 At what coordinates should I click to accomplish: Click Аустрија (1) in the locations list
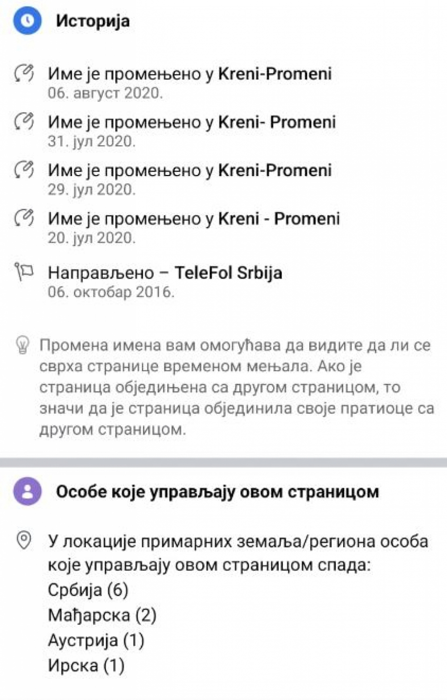click(96, 640)
